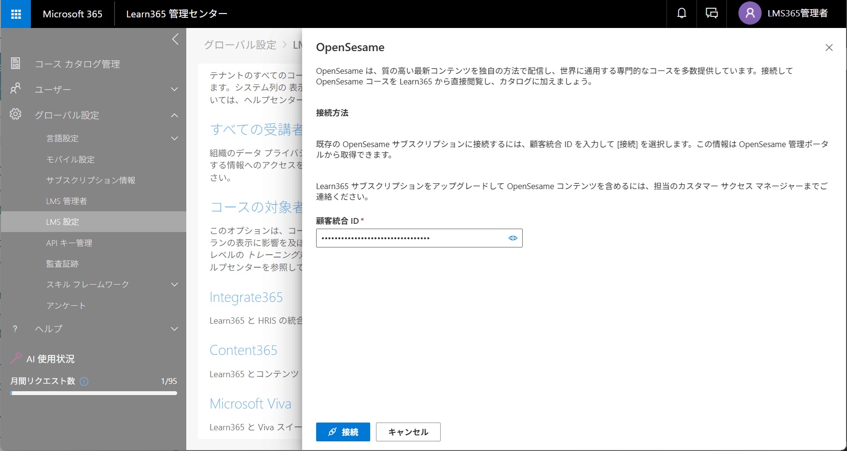Click the ユーザー people icon
The height and width of the screenshot is (451, 847).
tap(15, 89)
